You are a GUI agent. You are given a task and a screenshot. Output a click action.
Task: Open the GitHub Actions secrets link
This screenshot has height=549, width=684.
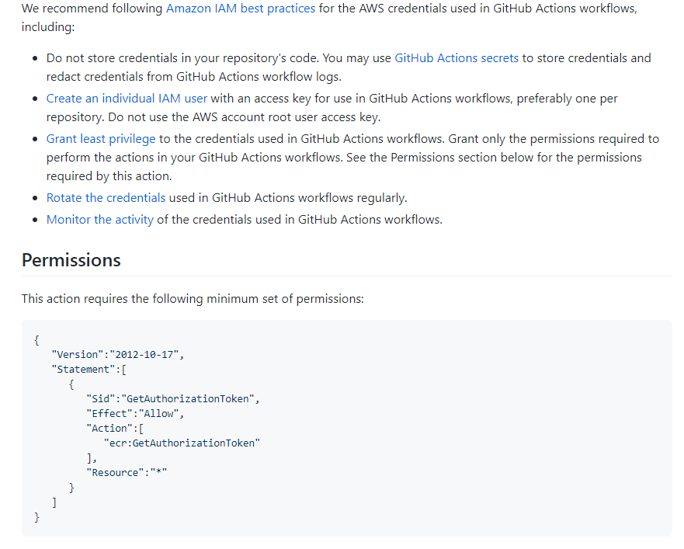(x=457, y=57)
